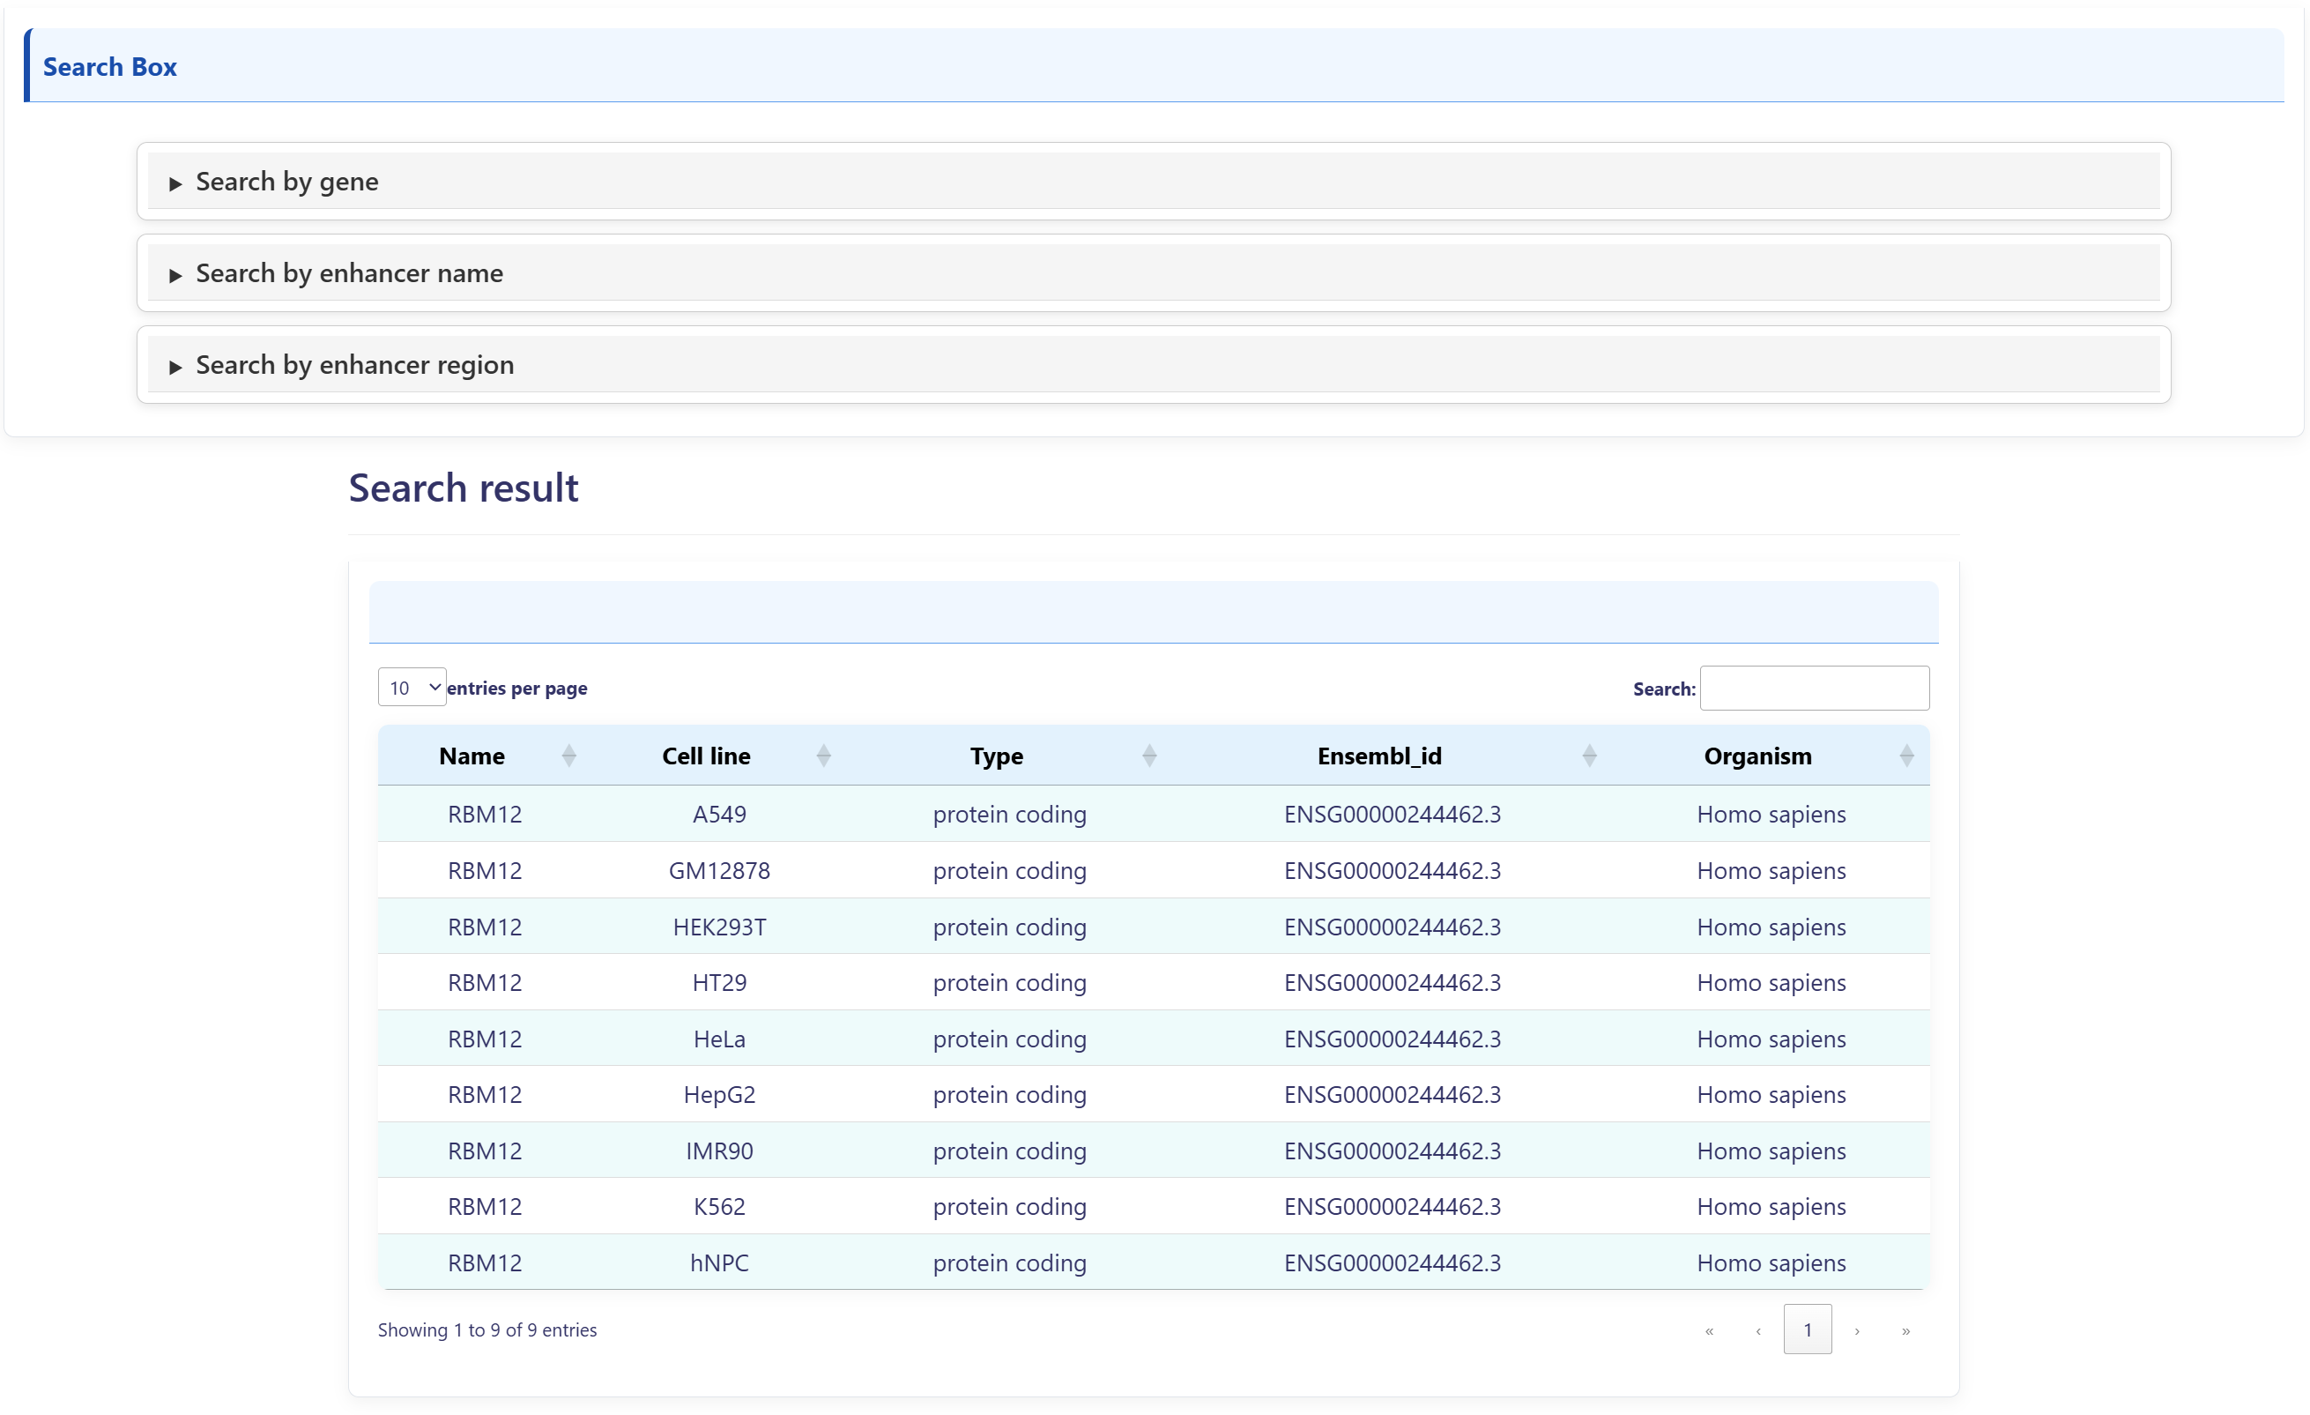Sort by Organism column arrows
This screenshot has height=1415, width=2310.
tap(1906, 756)
